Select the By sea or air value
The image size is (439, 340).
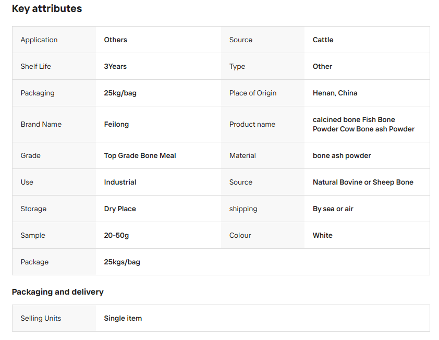[333, 209]
